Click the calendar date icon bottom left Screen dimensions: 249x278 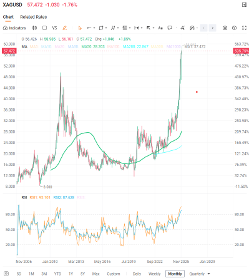pos(6,274)
